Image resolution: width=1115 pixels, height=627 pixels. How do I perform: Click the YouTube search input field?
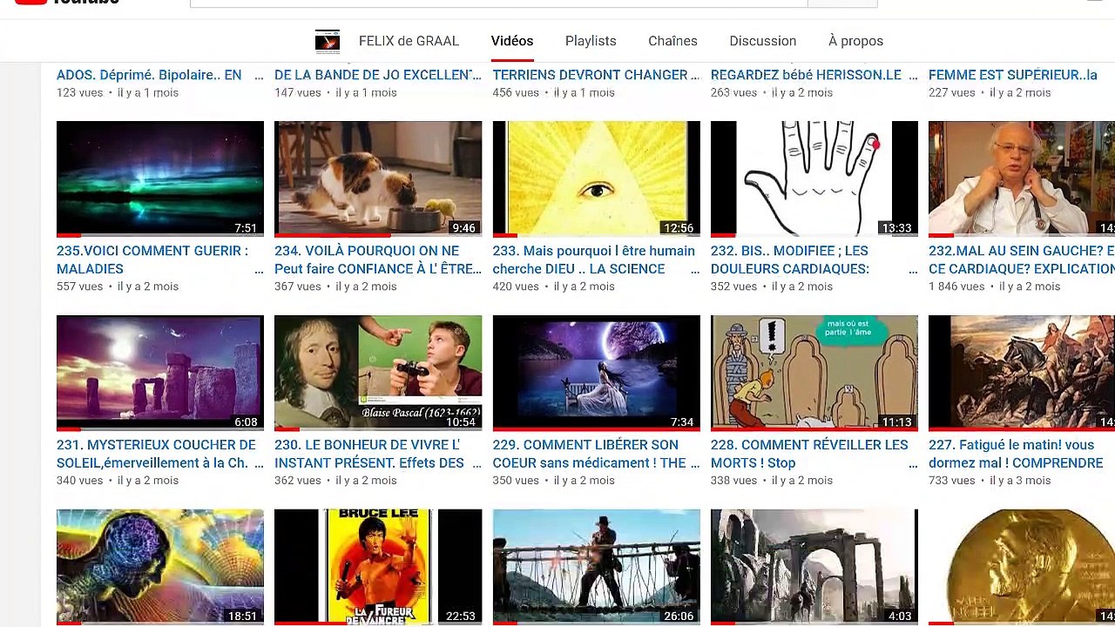coord(499,3)
